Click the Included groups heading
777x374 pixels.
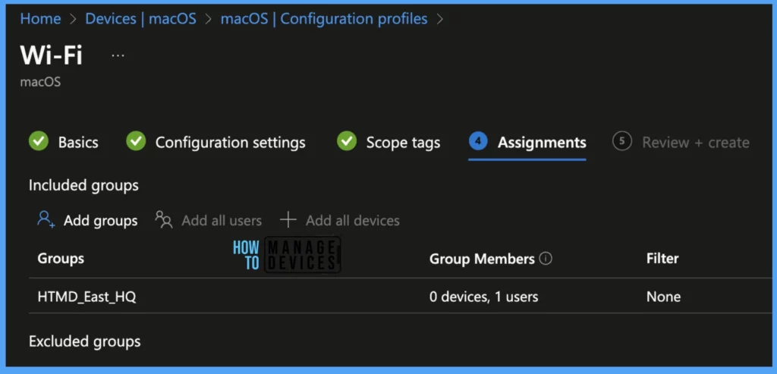(x=83, y=186)
